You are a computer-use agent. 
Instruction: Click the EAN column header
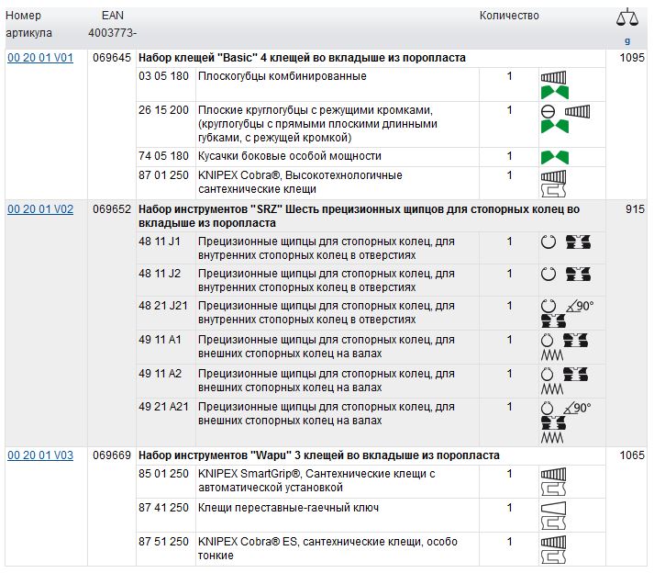pos(113,16)
